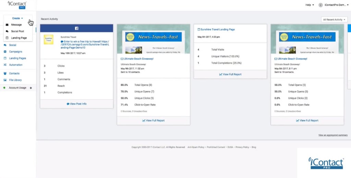Click the envelope icon of the May 9th Ultimate Beach Giveaway
Image resolution: width=351 pixels, height=178 pixels.
tap(122, 59)
